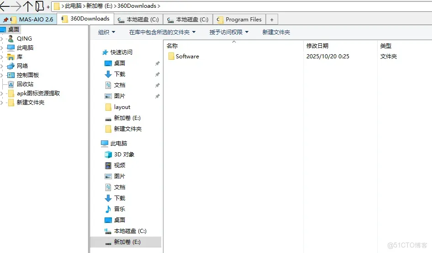The height and width of the screenshot is (253, 432).
Task: Unpin 文档 using its pin icon
Action: (x=157, y=86)
